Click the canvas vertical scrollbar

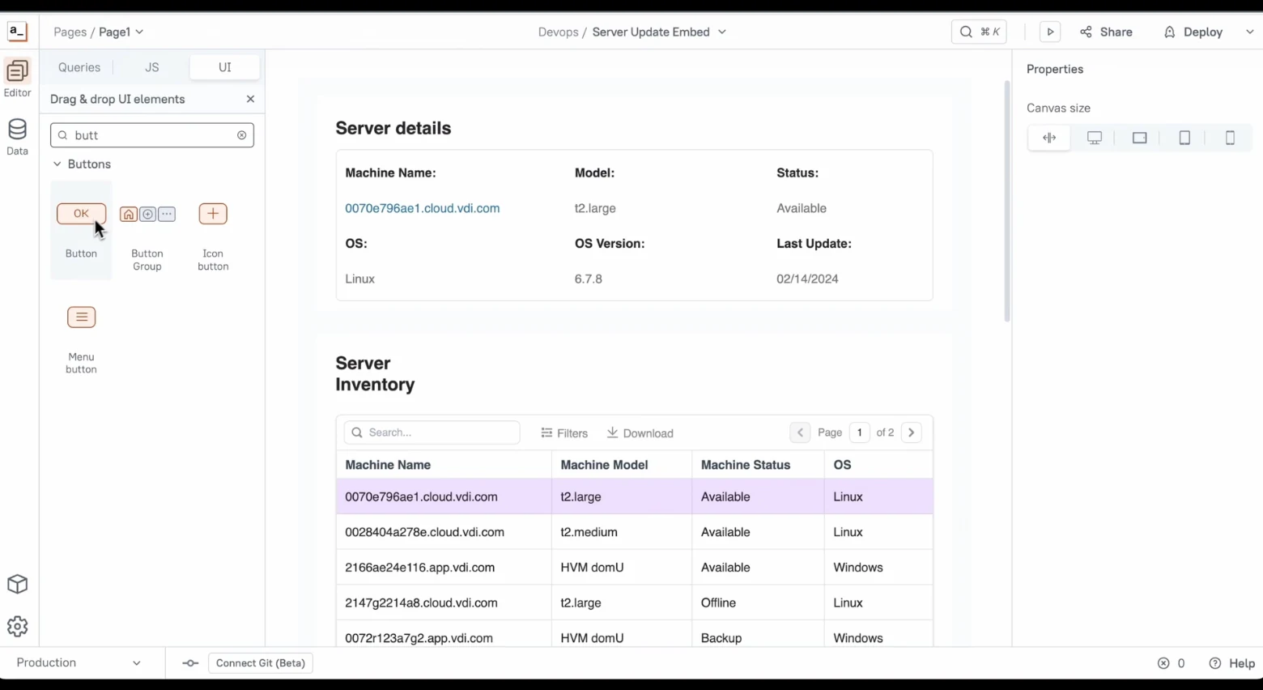point(1007,201)
